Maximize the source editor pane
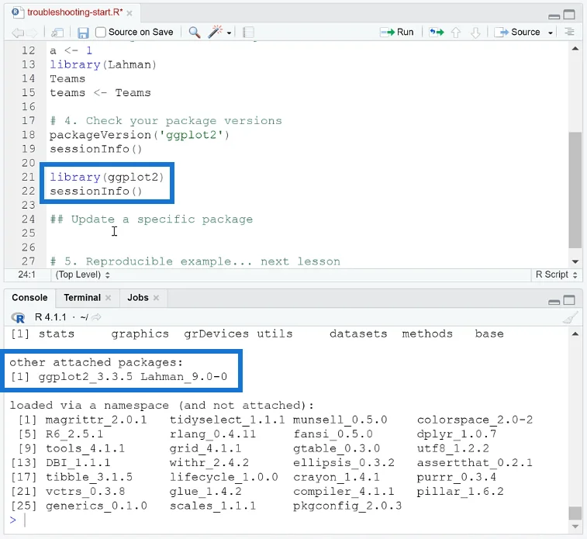This screenshot has width=587, height=539. (x=569, y=14)
